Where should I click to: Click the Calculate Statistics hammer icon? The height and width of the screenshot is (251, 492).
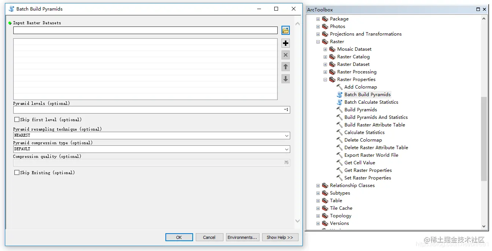340,133
